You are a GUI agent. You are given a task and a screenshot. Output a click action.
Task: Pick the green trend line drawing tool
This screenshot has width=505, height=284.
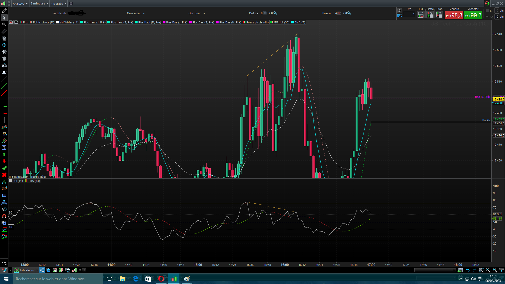4,86
